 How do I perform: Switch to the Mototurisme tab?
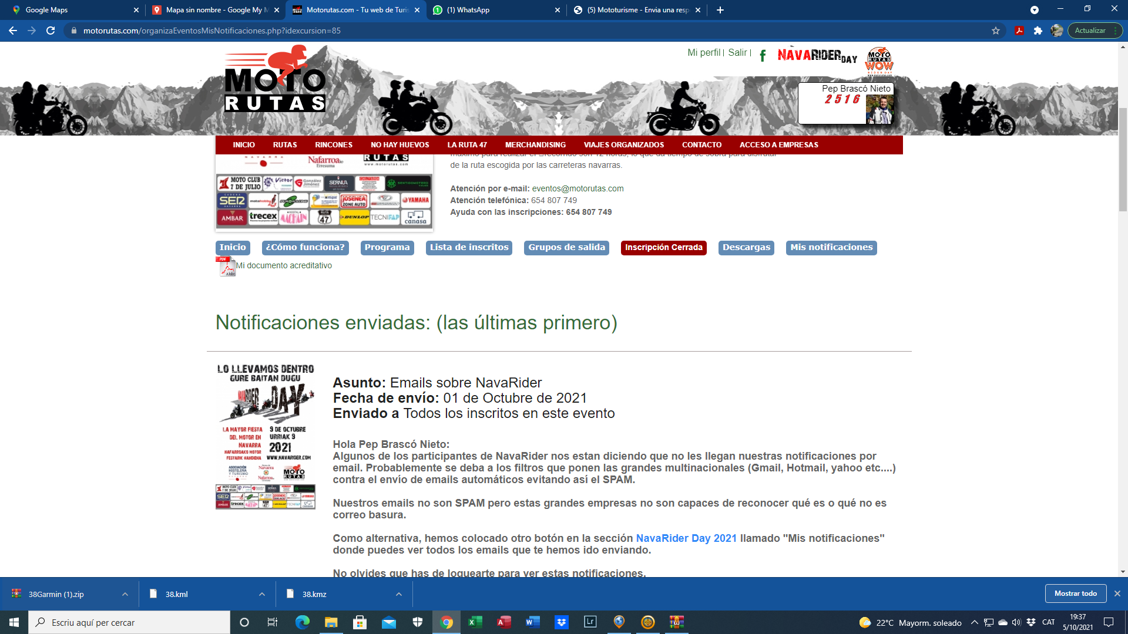click(637, 10)
